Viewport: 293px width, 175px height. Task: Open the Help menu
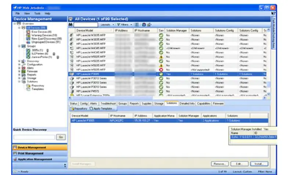[x=47, y=14]
